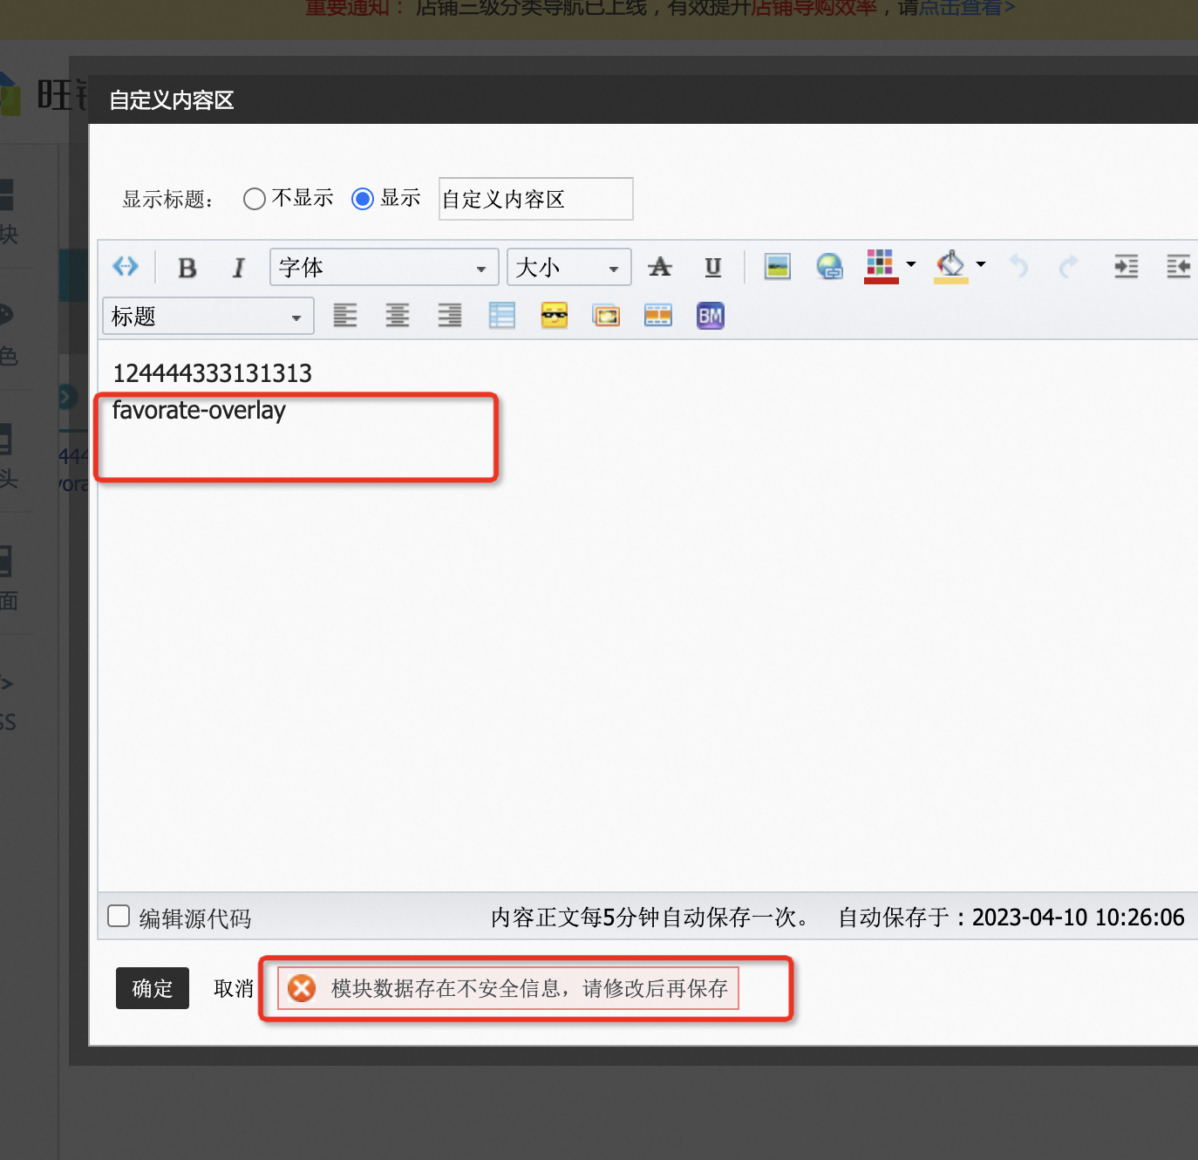Open the emoticon picker with sunglasses face
The width and height of the screenshot is (1198, 1160).
tap(555, 315)
